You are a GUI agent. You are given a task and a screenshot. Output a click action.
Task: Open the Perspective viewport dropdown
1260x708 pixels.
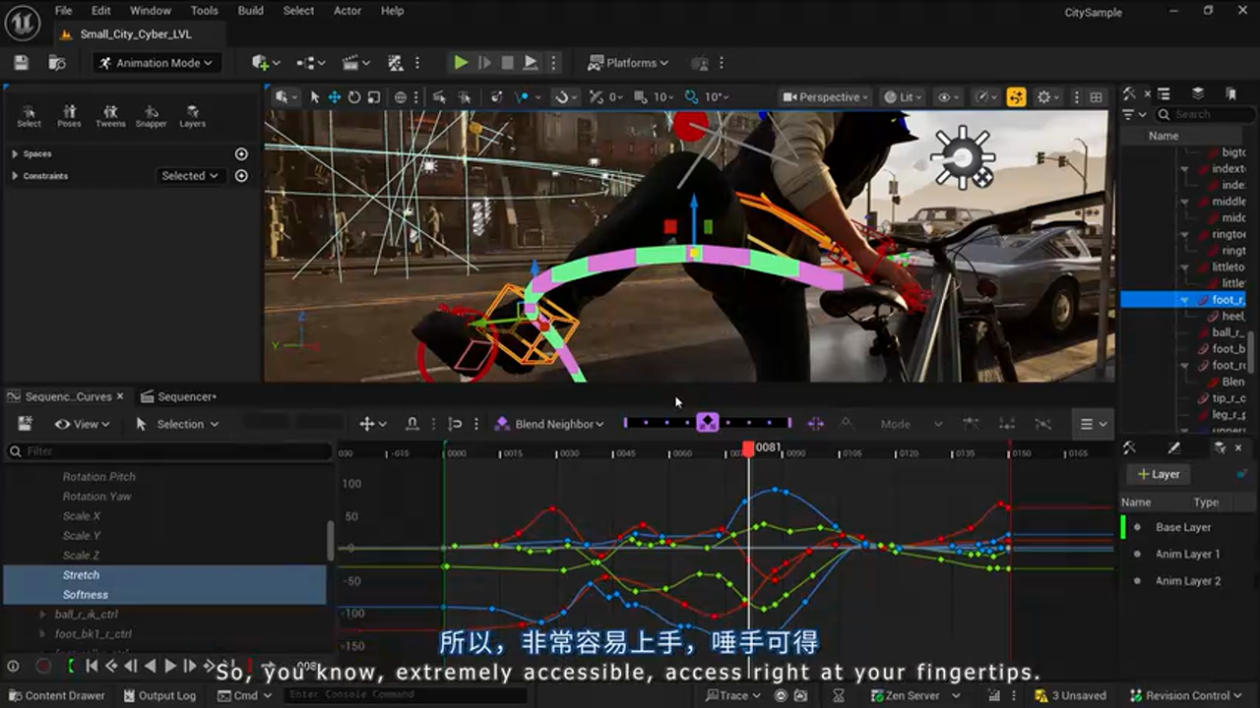point(824,96)
